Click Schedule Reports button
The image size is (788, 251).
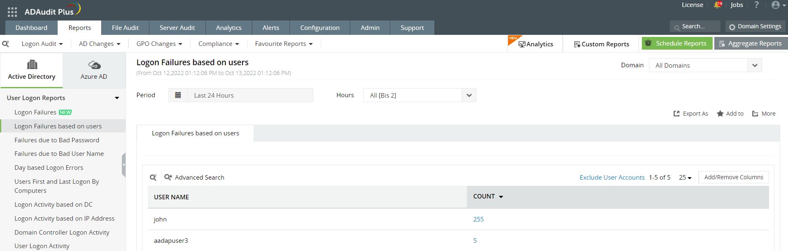pyautogui.click(x=677, y=43)
